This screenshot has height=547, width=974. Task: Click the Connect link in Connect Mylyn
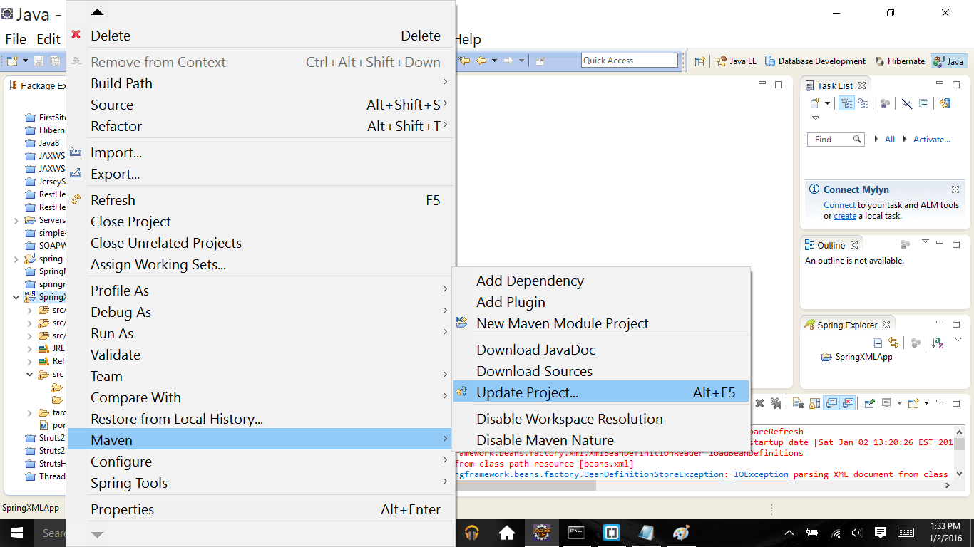tap(839, 204)
